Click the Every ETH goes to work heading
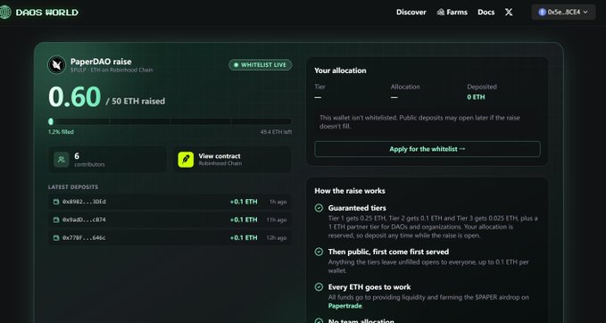 [369, 287]
